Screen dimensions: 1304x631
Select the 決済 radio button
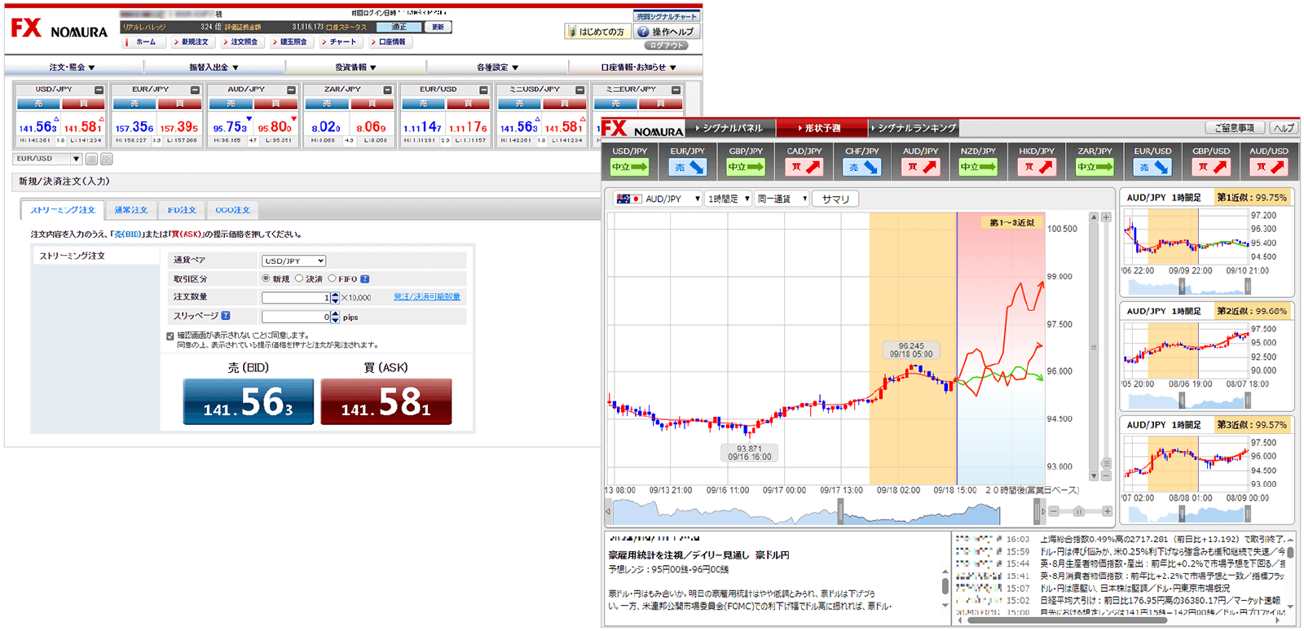pos(299,278)
